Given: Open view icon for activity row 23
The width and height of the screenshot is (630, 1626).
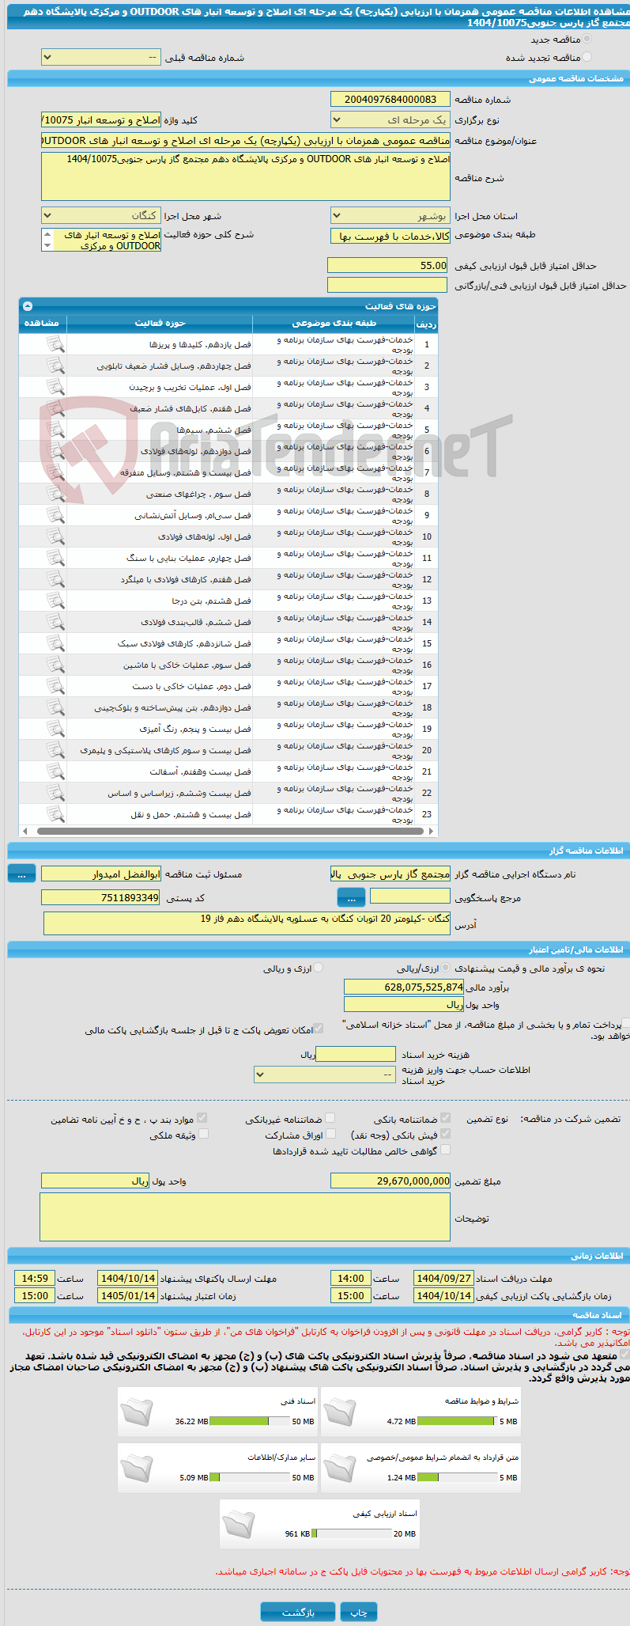Looking at the screenshot, I should coord(55,814).
